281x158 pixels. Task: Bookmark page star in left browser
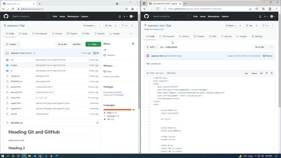[x=126, y=9]
